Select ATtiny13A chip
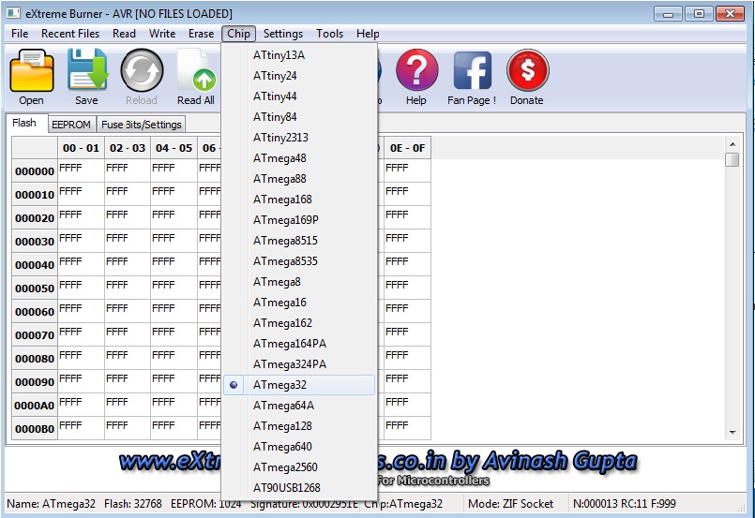Image resolution: width=755 pixels, height=518 pixels. click(299, 55)
